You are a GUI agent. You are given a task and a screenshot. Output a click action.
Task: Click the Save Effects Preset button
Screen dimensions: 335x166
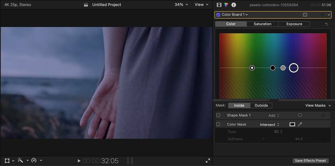(310, 160)
